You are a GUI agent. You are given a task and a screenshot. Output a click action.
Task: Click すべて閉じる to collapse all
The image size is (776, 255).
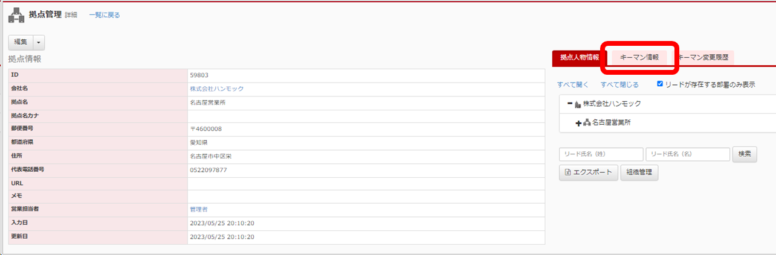pyautogui.click(x=619, y=84)
